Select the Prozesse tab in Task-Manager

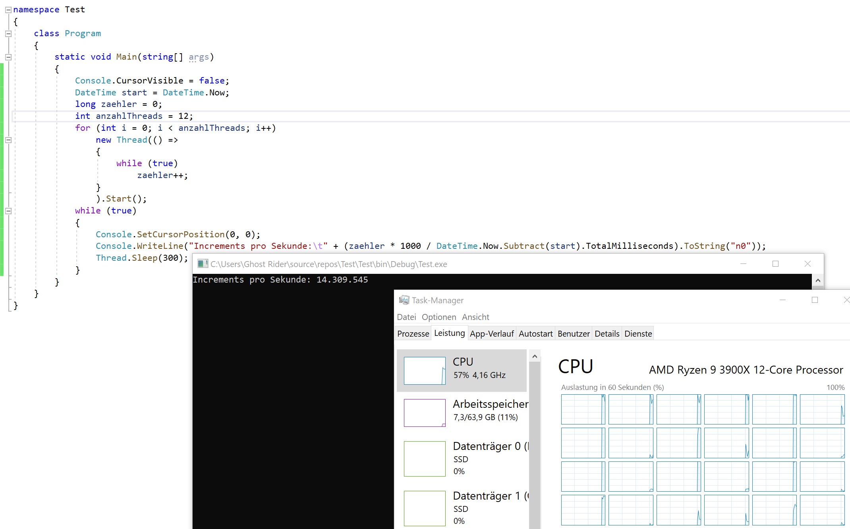pyautogui.click(x=414, y=333)
